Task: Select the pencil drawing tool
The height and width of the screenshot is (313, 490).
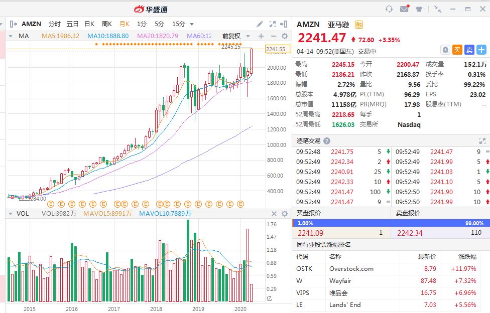Action: pos(260,24)
